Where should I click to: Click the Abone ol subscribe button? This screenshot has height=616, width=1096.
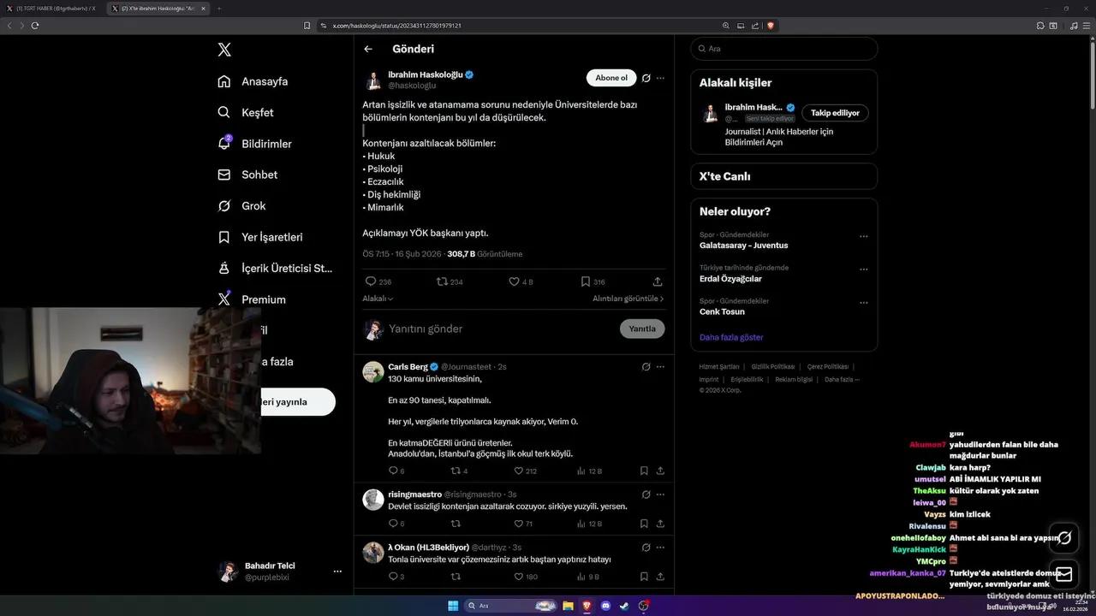[x=611, y=78]
